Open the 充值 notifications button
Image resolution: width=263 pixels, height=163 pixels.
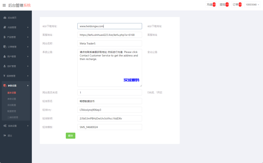(x=211, y=5)
